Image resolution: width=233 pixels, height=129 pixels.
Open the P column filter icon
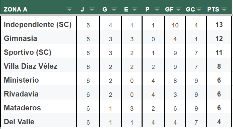(157, 9)
